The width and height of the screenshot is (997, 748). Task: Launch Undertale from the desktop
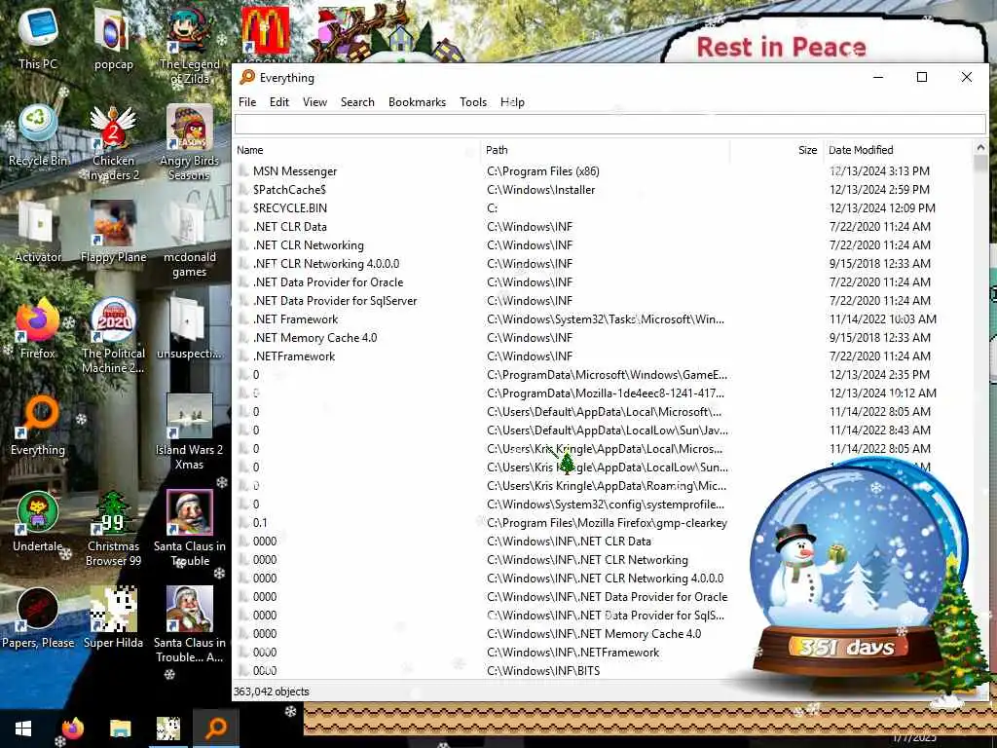38,522
